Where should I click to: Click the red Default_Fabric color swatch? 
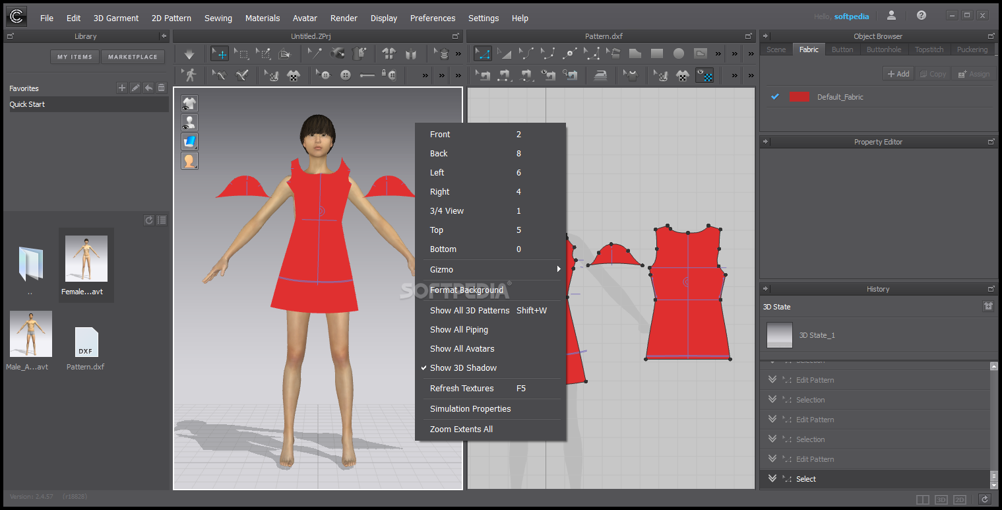click(799, 96)
